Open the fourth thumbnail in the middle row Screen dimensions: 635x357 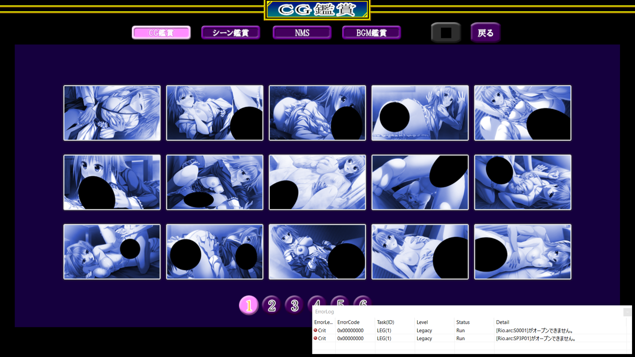click(420, 182)
